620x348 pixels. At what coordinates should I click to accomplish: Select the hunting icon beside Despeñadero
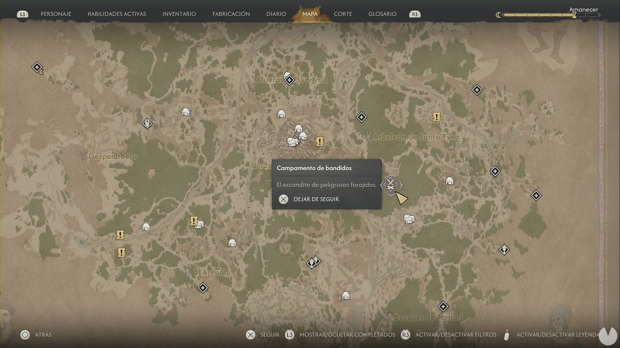pos(83,156)
